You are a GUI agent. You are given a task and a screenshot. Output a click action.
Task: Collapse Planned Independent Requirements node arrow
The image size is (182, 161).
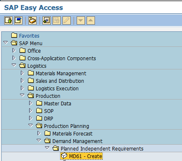47,148
